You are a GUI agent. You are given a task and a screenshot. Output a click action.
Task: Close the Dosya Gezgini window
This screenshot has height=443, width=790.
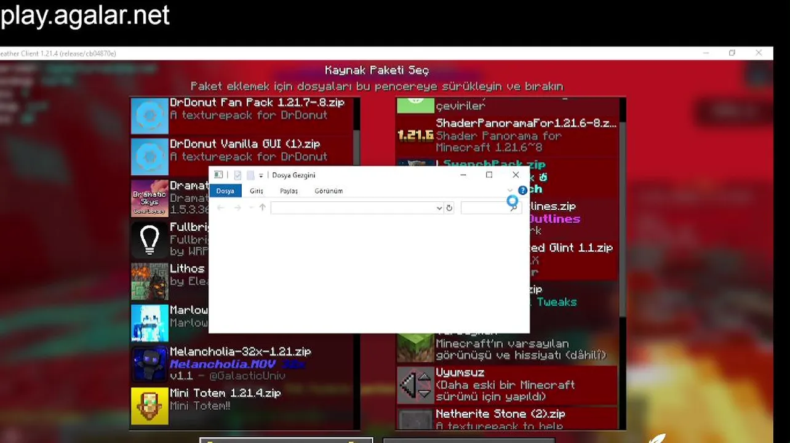click(x=516, y=175)
